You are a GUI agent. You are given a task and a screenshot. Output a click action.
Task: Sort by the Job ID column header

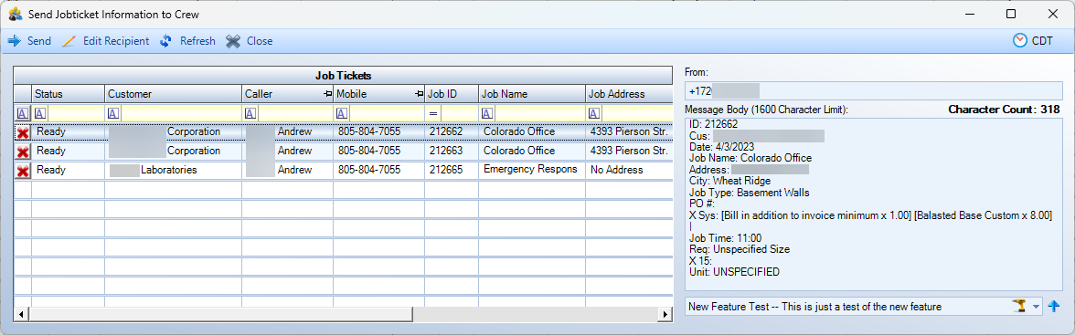point(452,94)
